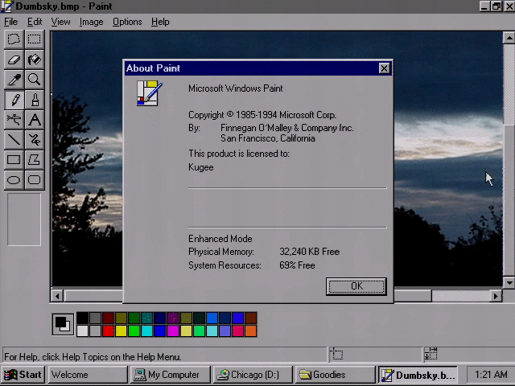Choose the bright red color swatch
This screenshot has width=515, height=386.
point(109,331)
